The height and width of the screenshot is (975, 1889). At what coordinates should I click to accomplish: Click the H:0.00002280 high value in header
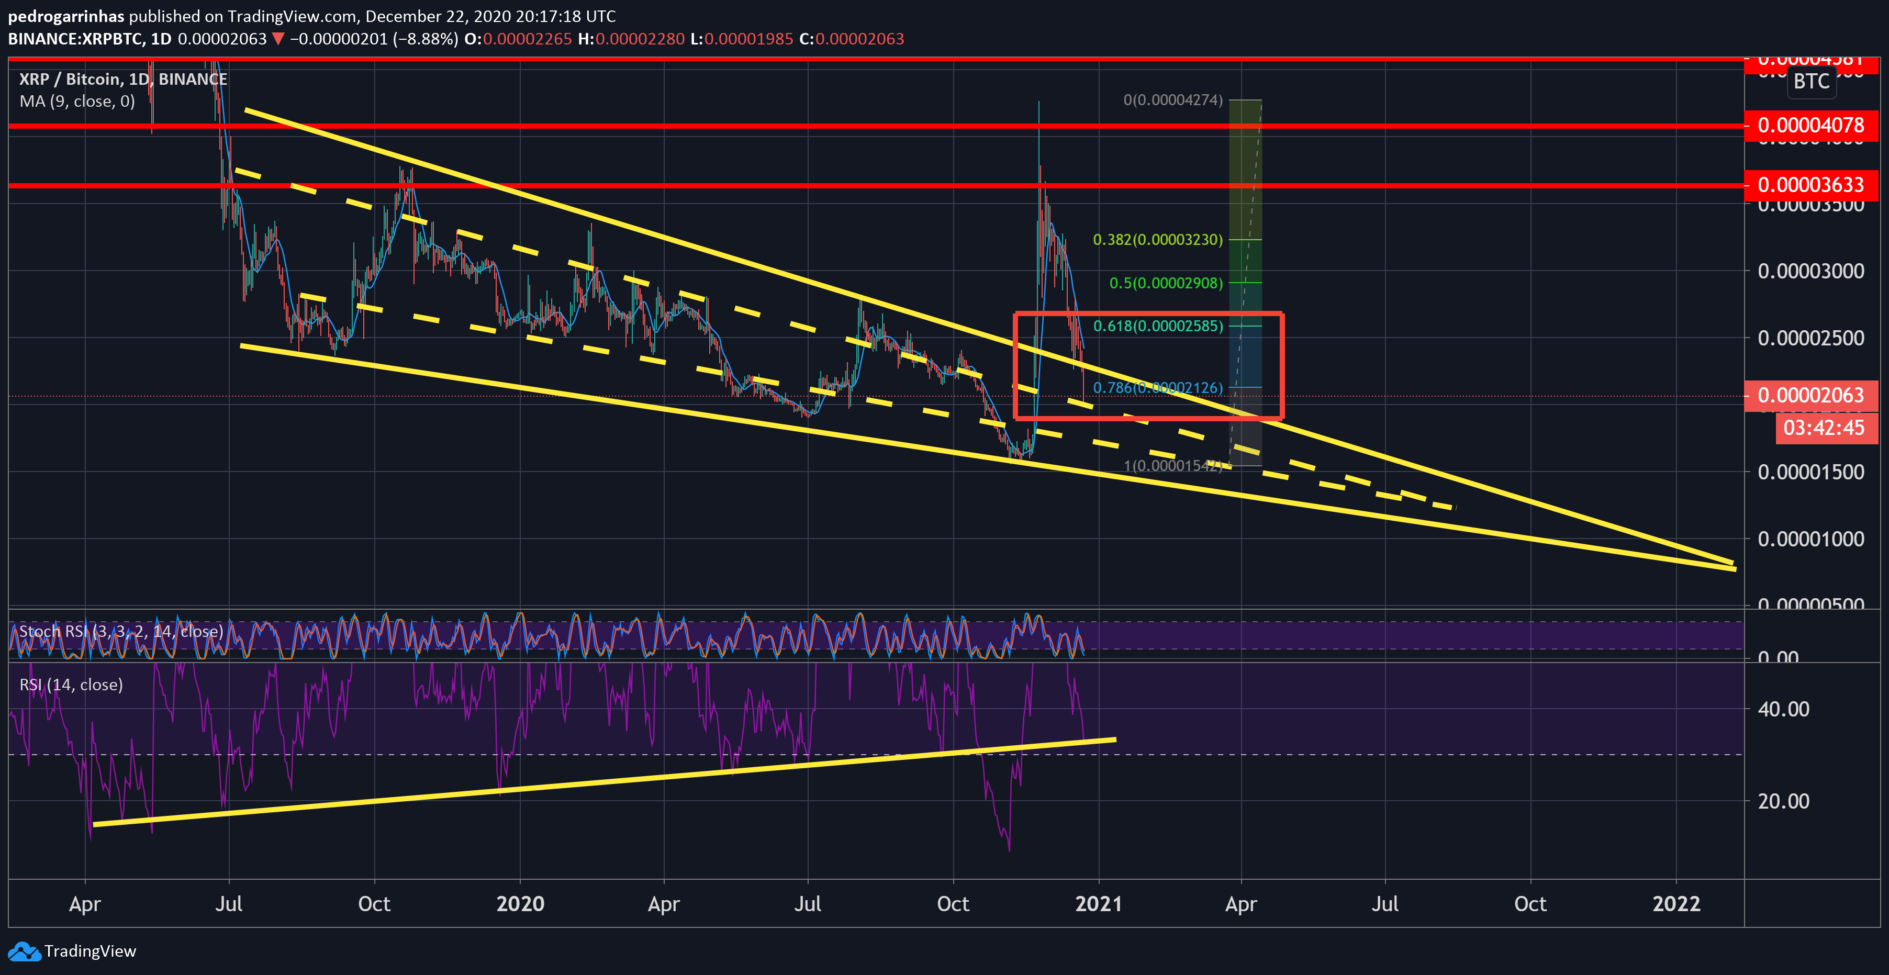point(631,39)
